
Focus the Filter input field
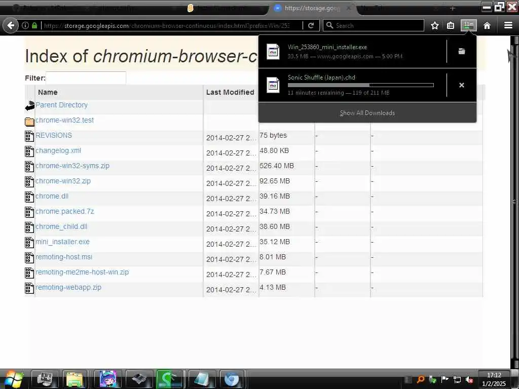86,78
